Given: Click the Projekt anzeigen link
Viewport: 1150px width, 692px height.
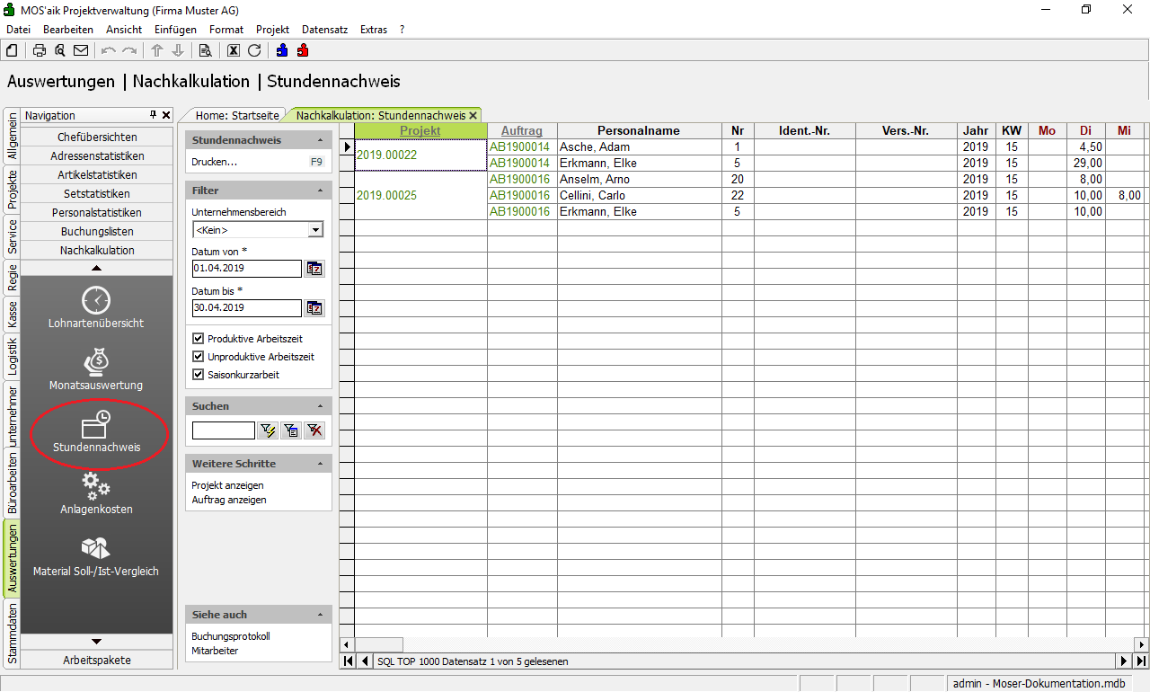Looking at the screenshot, I should tap(227, 485).
